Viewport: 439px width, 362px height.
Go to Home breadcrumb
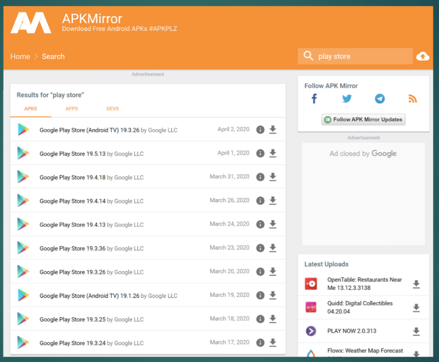click(20, 56)
